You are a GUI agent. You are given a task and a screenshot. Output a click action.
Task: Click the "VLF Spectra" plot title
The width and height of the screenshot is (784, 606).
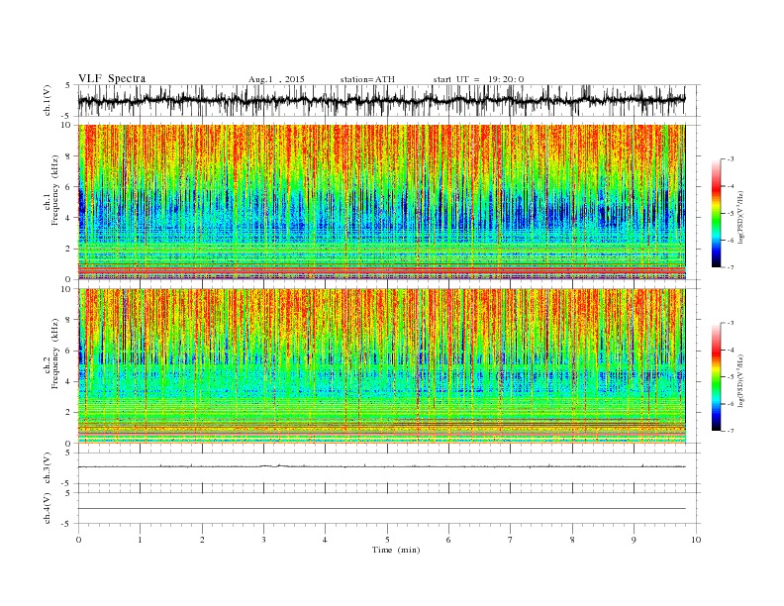tap(112, 78)
